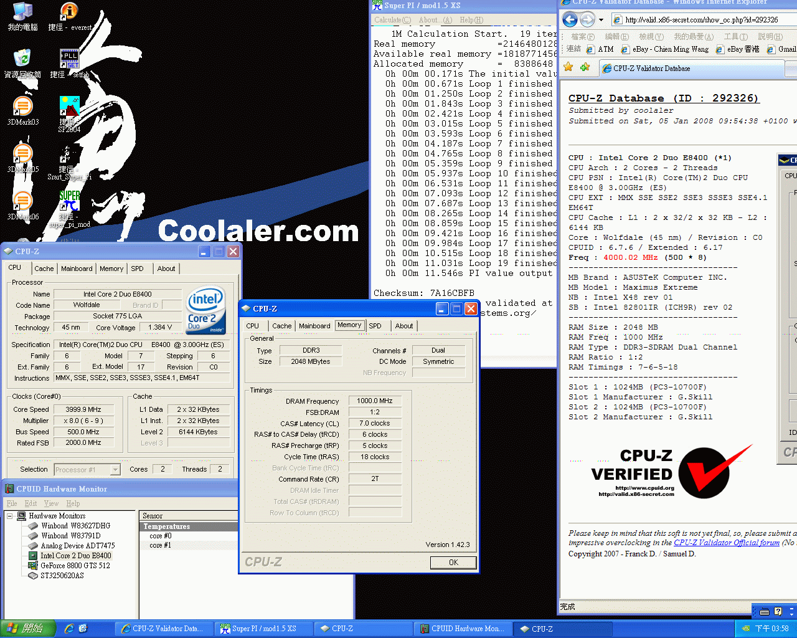The image size is (797, 638).
Task: Select ST3250620AS drive tree node
Action: click(x=62, y=576)
